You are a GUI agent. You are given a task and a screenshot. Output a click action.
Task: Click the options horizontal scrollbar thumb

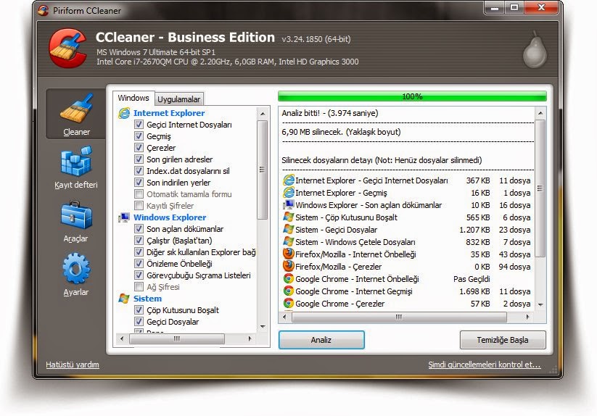point(177,338)
